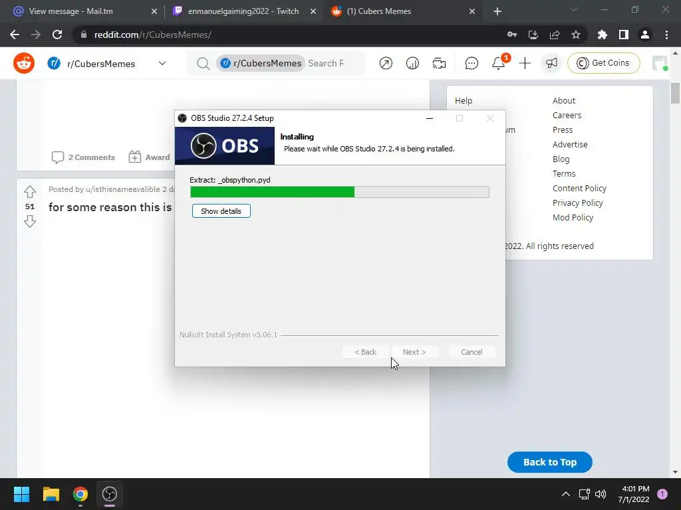Open a new Chrome tab
681x510 pixels.
point(497,11)
